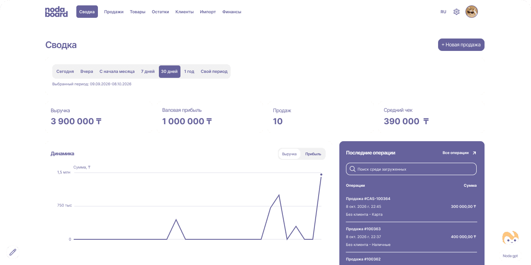Click the Без клиента - Карта line

pyautogui.click(x=364, y=214)
